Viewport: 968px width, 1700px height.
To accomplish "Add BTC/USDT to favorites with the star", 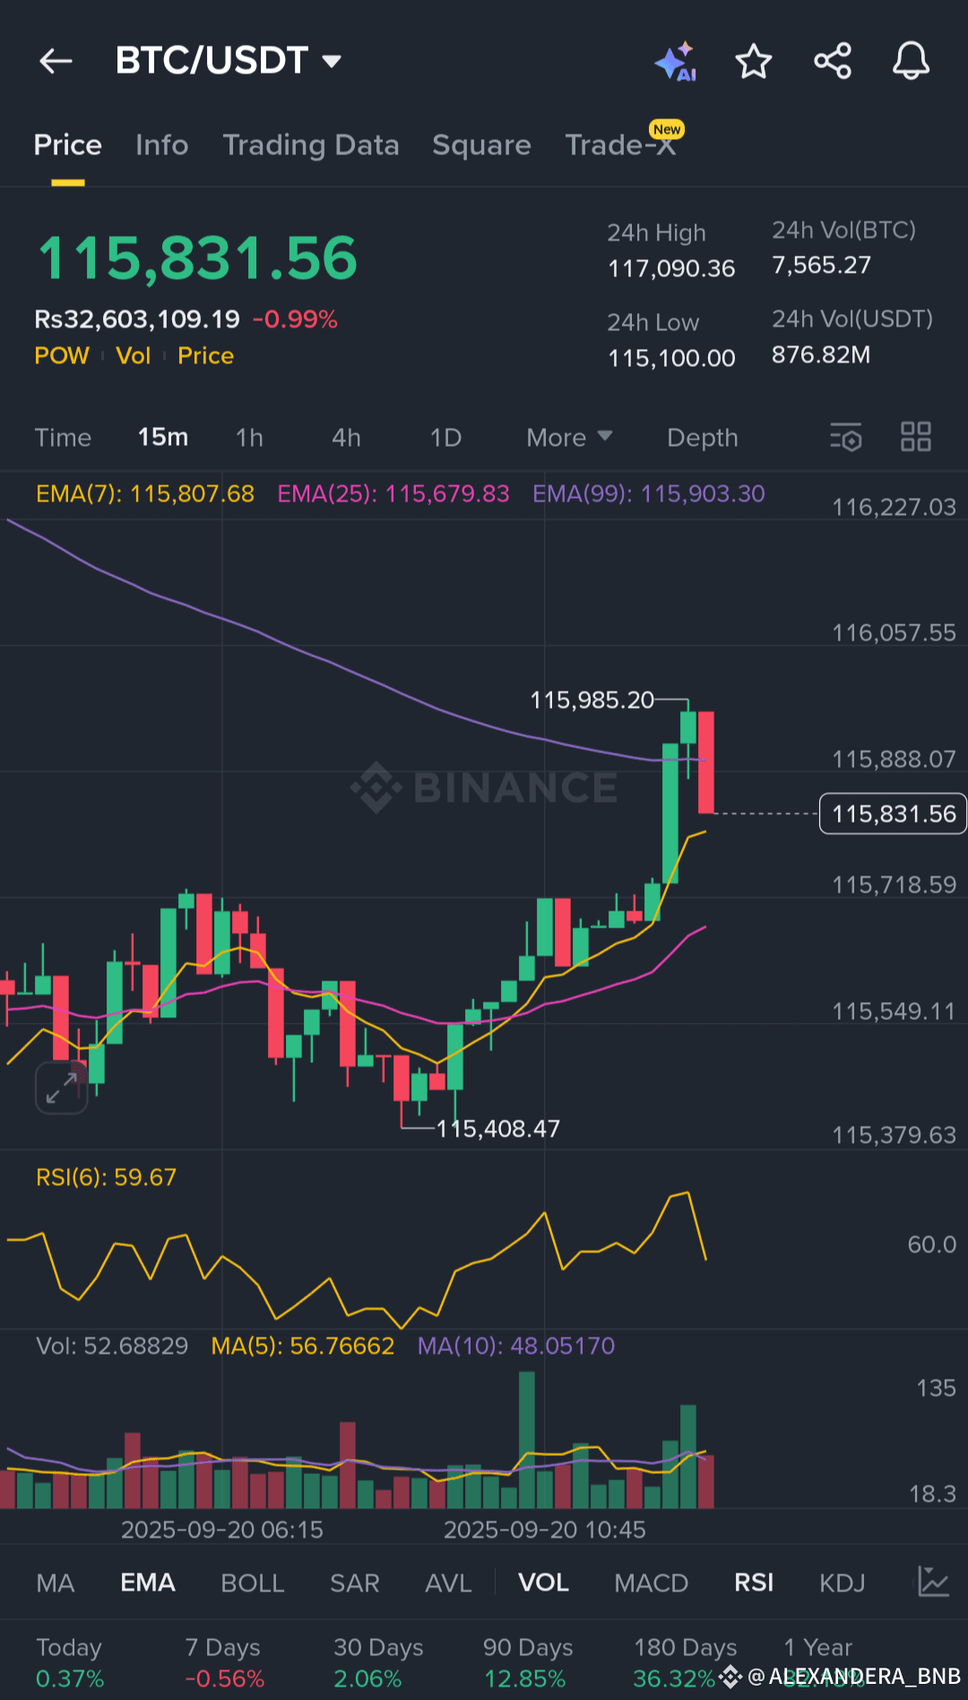I will [x=753, y=61].
